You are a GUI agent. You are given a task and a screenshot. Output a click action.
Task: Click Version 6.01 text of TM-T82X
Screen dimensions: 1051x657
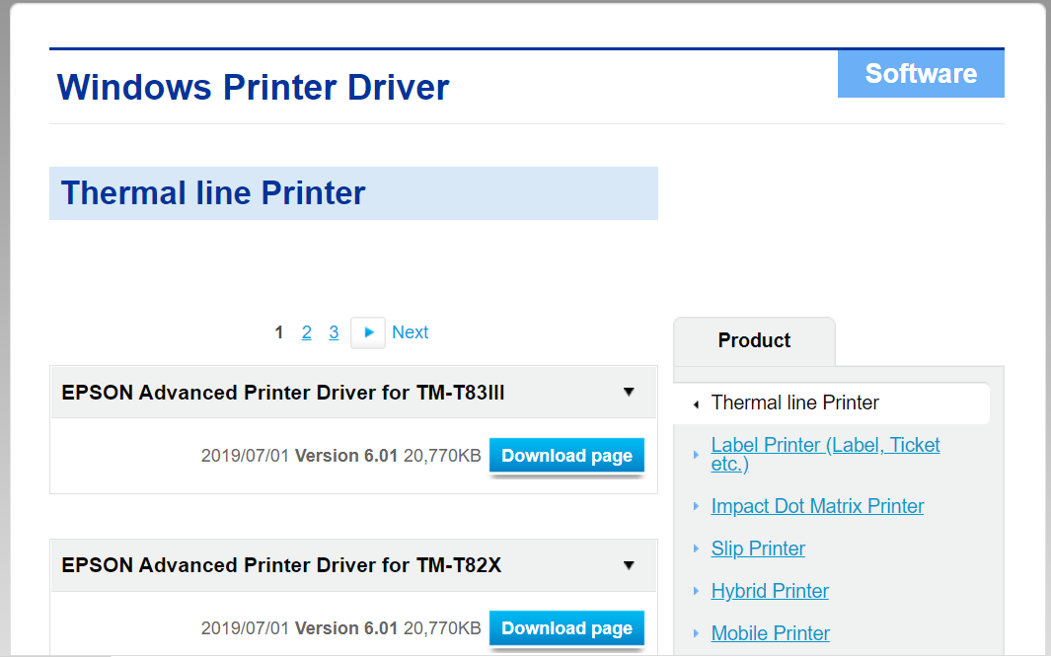(346, 628)
